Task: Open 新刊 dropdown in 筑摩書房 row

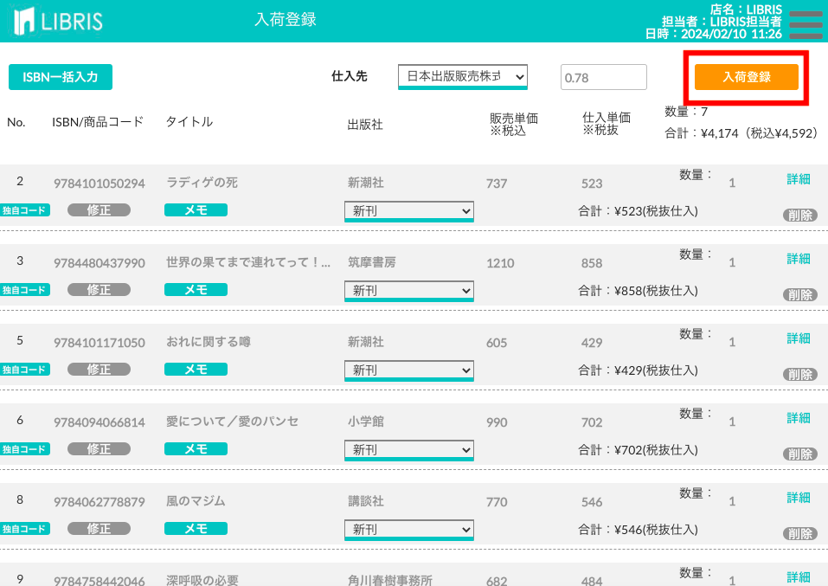Action: click(x=408, y=291)
